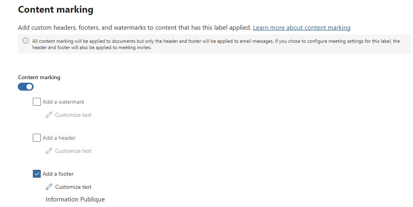The height and width of the screenshot is (207, 413).
Task: Uncheck the Add a footer checkbox
Action: (37, 174)
